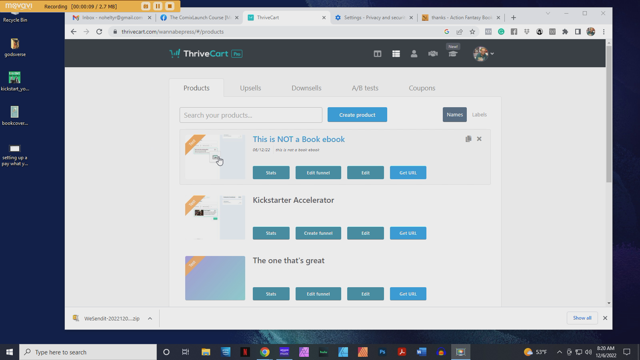The height and width of the screenshot is (360, 640).
Task: Pause the Movavi screen recording
Action: [x=158, y=6]
